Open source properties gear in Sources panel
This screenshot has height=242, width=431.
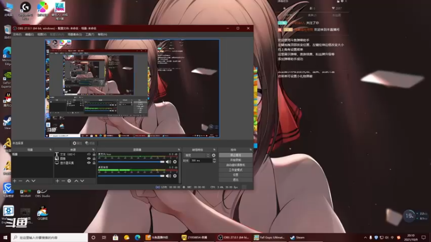[x=69, y=181]
